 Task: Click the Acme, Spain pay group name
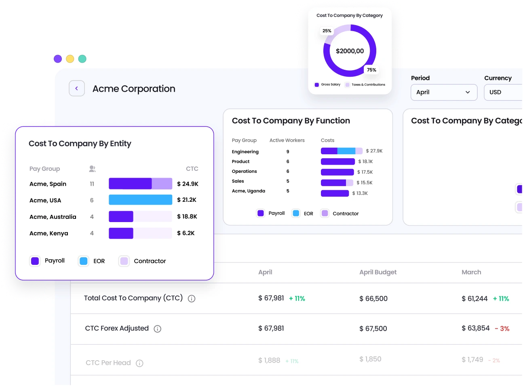point(47,184)
